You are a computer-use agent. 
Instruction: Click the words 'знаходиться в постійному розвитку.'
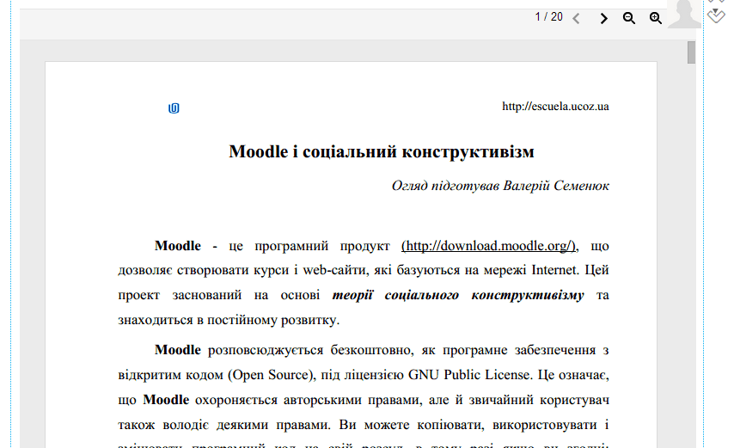(229, 320)
